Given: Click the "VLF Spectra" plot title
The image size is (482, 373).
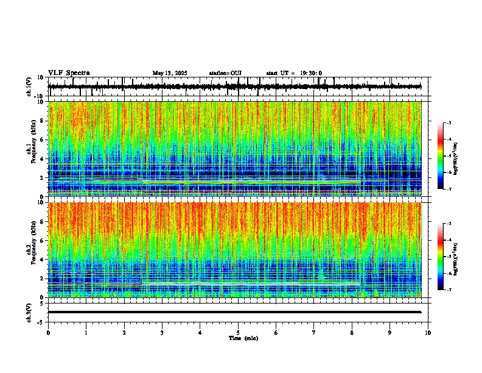Looking at the screenshot, I should click(69, 73).
